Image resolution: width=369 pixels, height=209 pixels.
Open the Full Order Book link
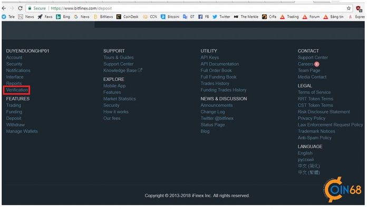pyautogui.click(x=216, y=70)
